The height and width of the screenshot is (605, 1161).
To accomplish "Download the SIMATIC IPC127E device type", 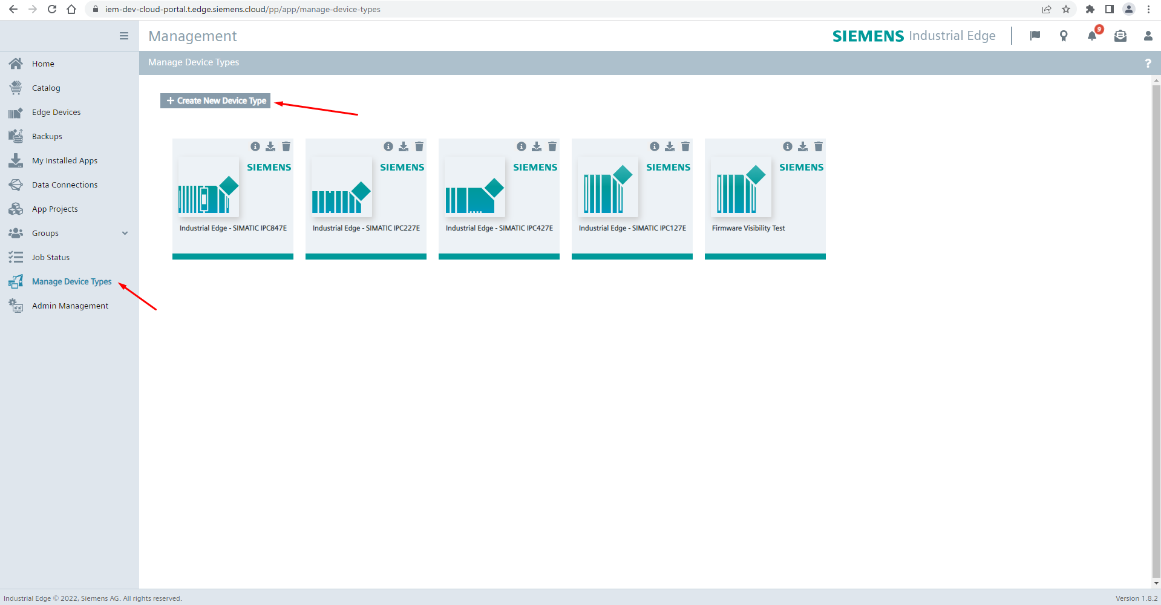I will pos(670,146).
